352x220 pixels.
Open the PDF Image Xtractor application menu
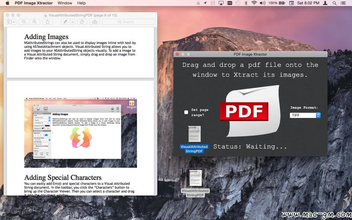pyautogui.click(x=34, y=3)
